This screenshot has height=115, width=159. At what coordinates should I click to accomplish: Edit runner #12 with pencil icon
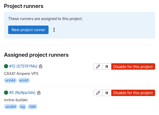tap(98, 66)
